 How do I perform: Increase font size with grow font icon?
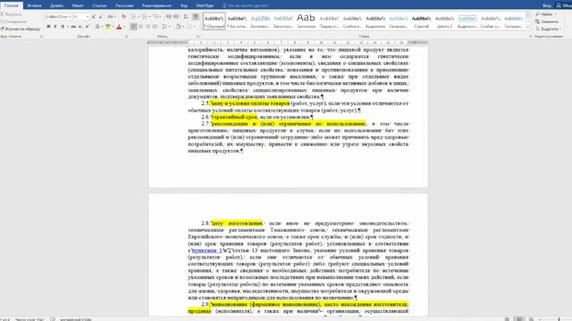pos(94,17)
